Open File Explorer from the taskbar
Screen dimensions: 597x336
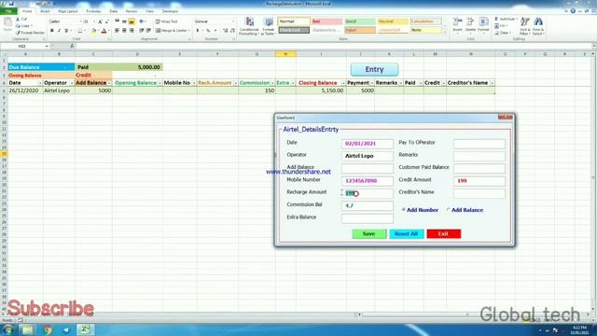coord(27,329)
